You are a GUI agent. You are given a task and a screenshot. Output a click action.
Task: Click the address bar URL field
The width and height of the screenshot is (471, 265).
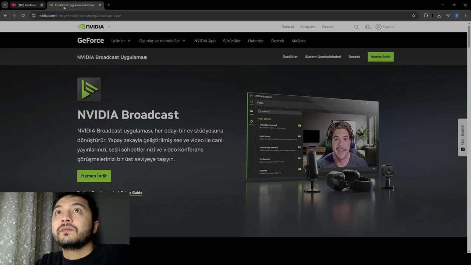[x=221, y=15]
